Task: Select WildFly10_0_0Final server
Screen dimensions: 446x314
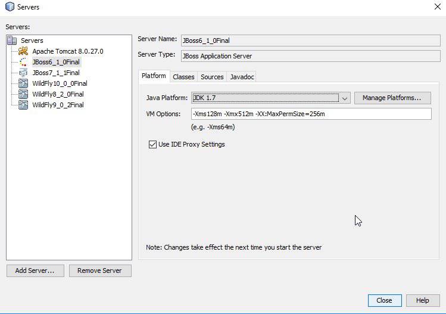Action: (60, 83)
